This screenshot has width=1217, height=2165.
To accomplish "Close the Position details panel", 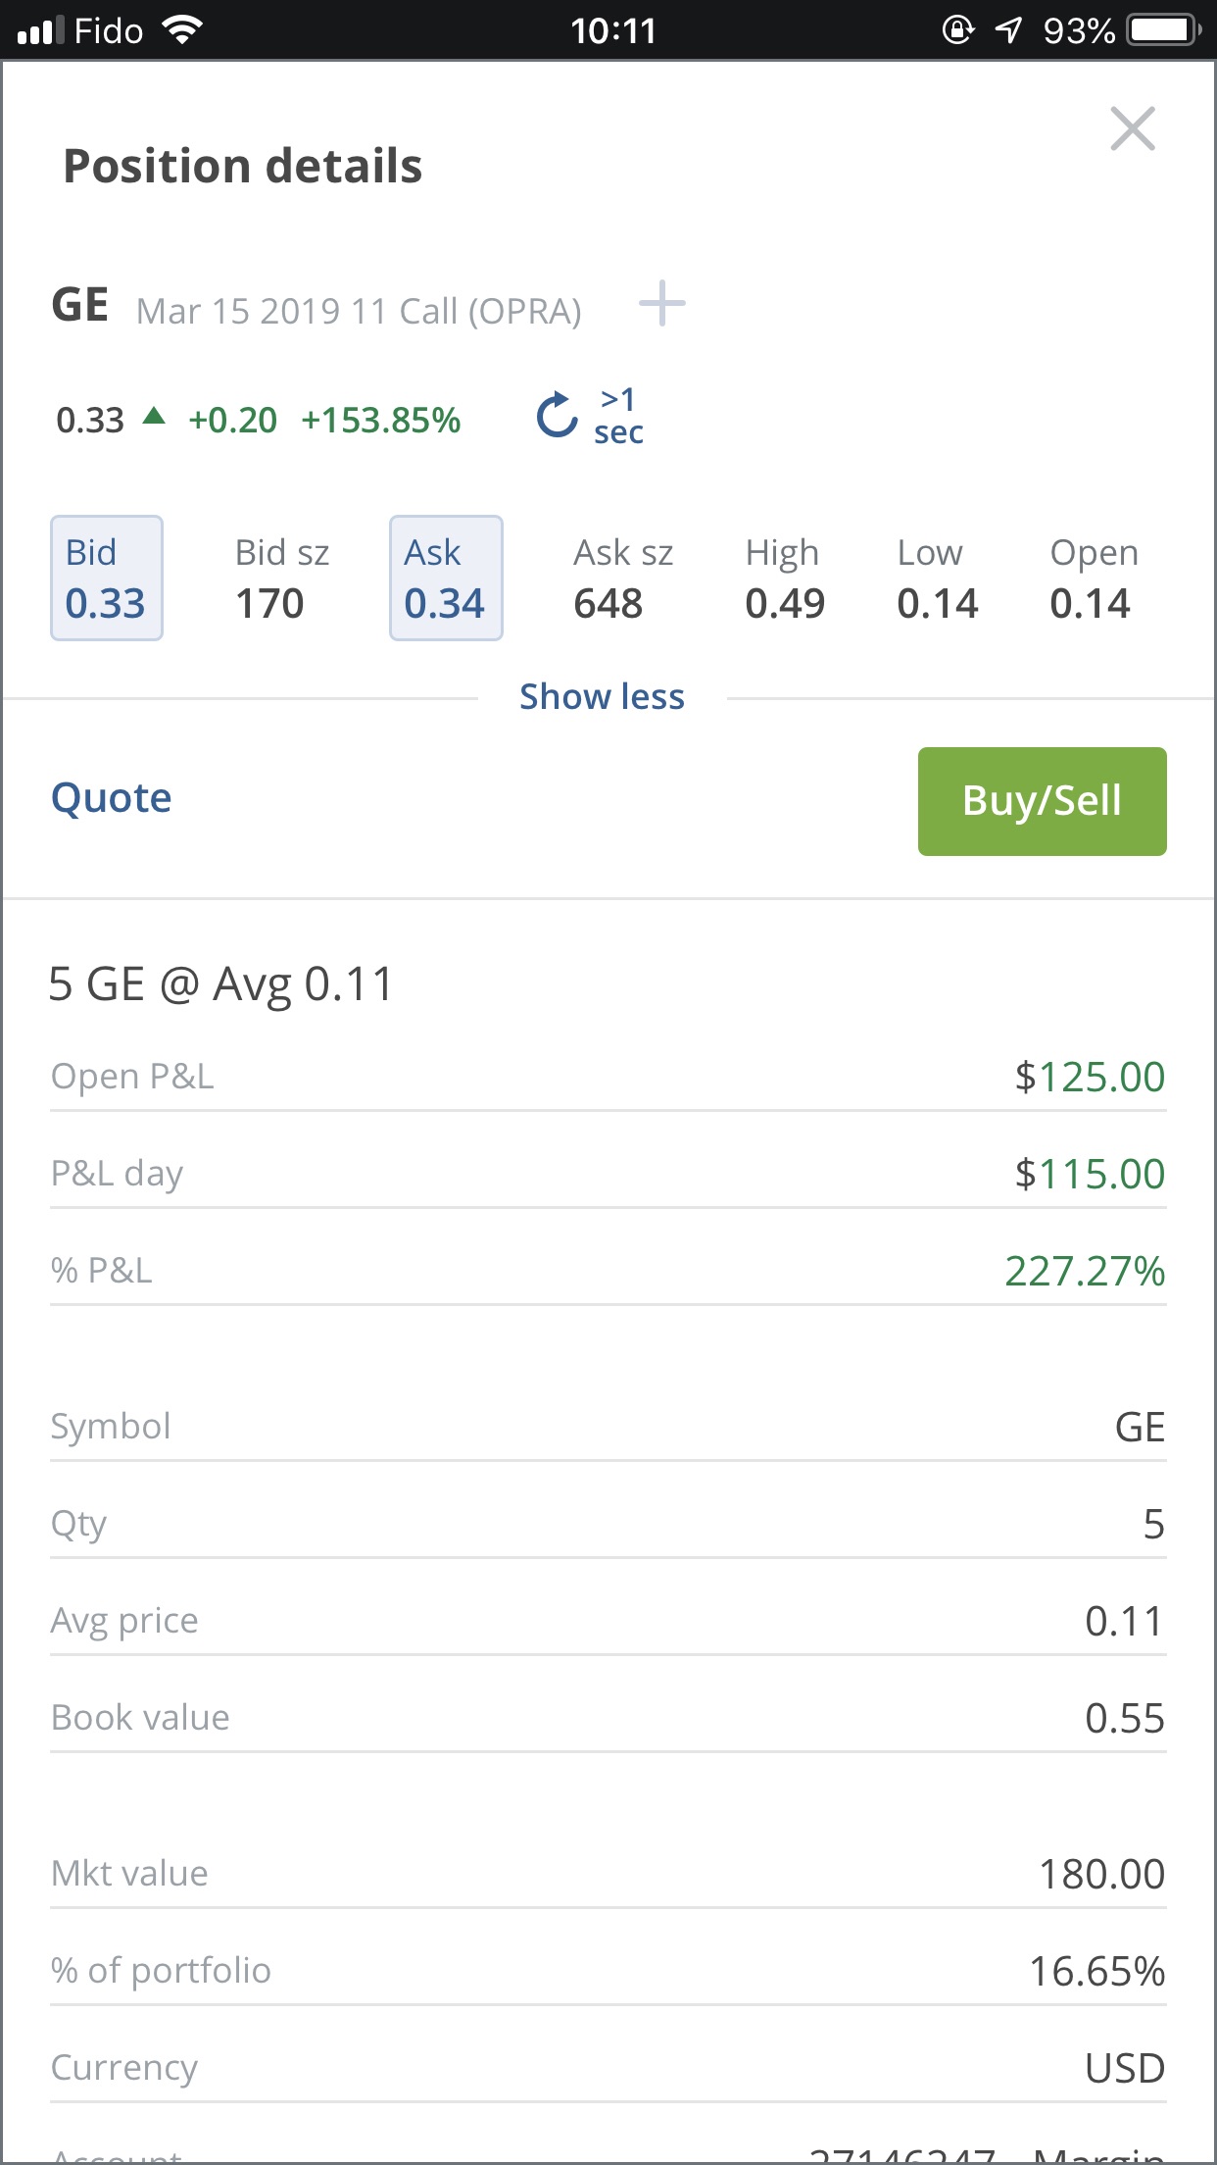I will [x=1133, y=128].
